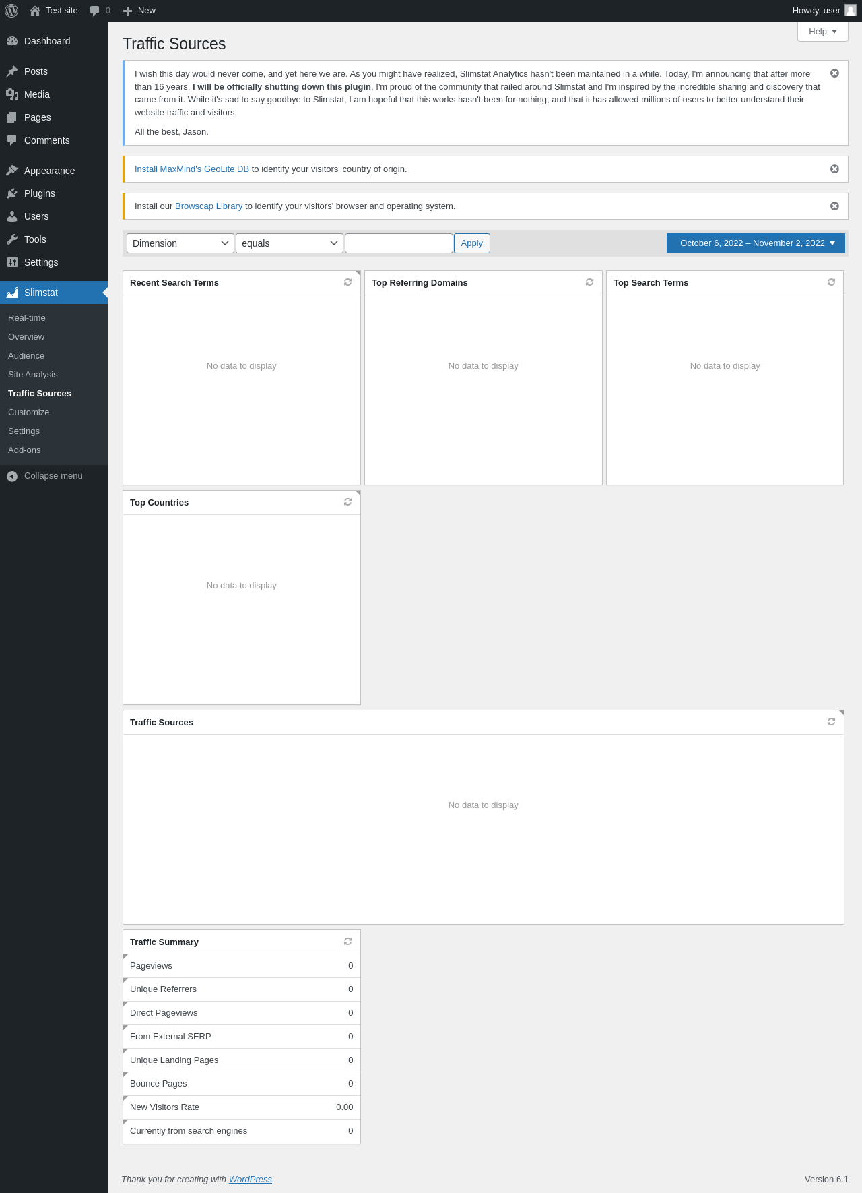Refresh the Traffic Summary report
The width and height of the screenshot is (862, 1193).
coord(347,942)
